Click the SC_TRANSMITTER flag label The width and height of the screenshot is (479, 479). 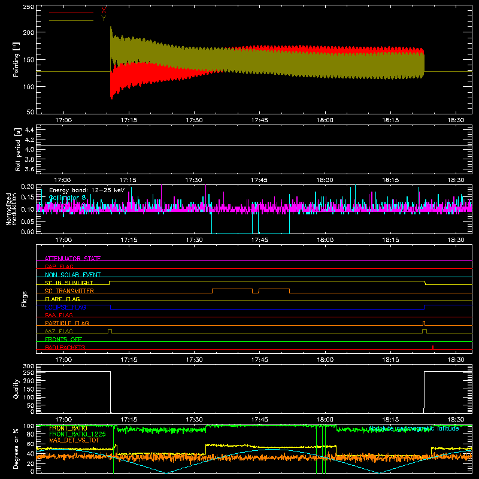coord(69,291)
